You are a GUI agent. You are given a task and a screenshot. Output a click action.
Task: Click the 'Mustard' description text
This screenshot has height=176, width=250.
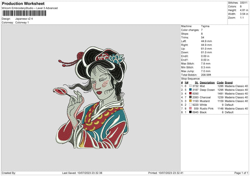205,101
